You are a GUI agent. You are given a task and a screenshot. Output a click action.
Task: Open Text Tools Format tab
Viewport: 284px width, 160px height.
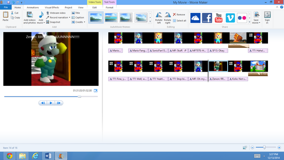[110, 8]
